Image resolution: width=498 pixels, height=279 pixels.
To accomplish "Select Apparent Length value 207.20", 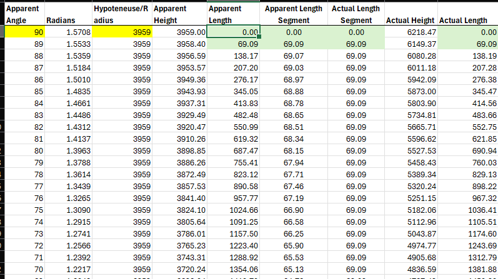I will click(234, 67).
